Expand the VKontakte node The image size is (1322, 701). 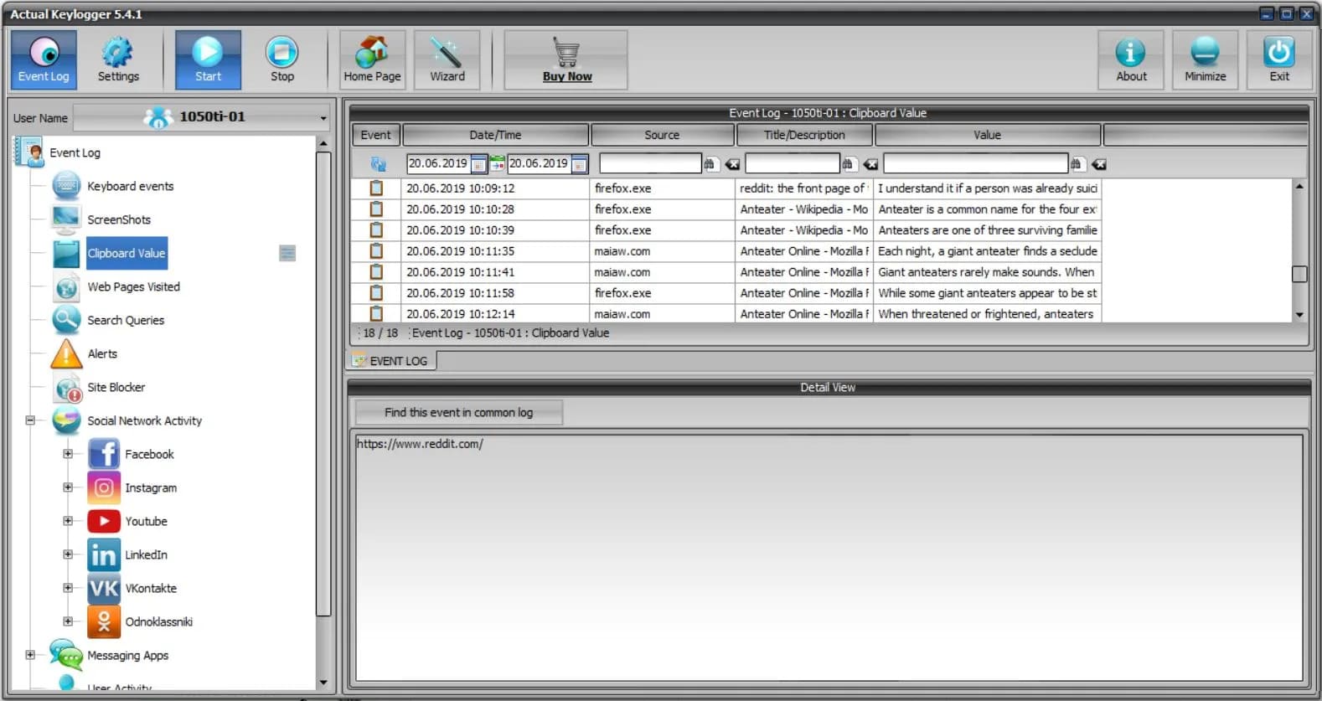click(x=68, y=588)
